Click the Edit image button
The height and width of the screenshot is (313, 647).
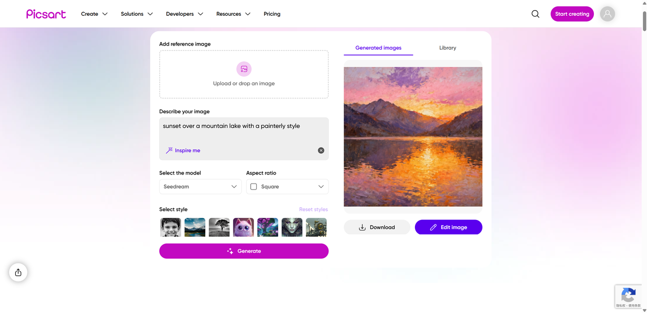(448, 228)
